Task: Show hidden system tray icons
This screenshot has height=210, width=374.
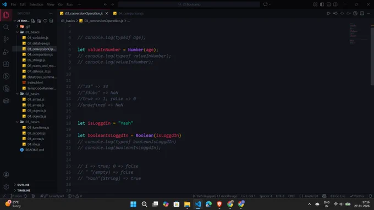Action: [309, 204]
